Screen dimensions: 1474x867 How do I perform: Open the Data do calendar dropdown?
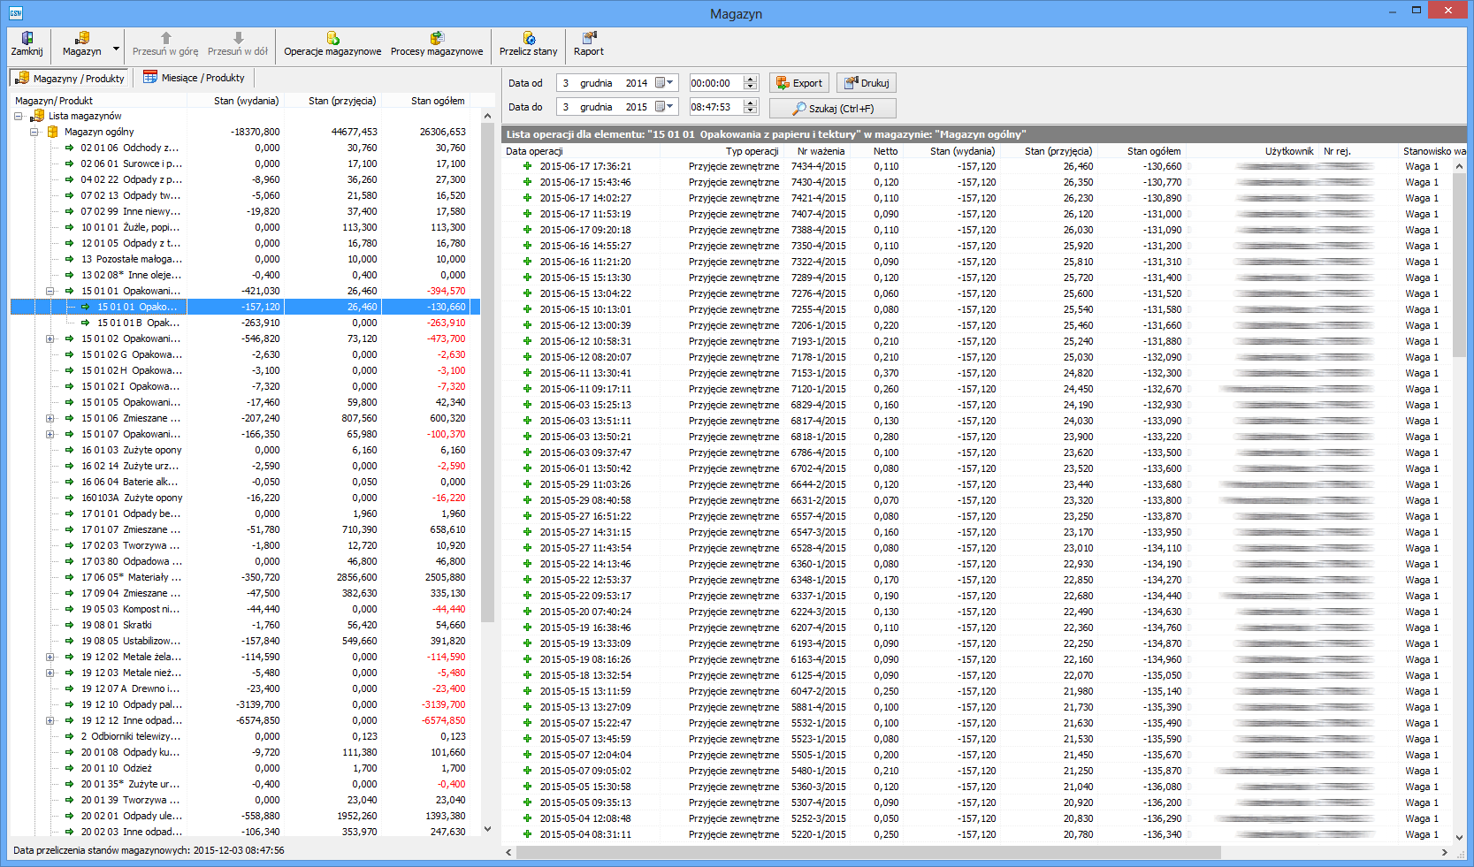(665, 107)
